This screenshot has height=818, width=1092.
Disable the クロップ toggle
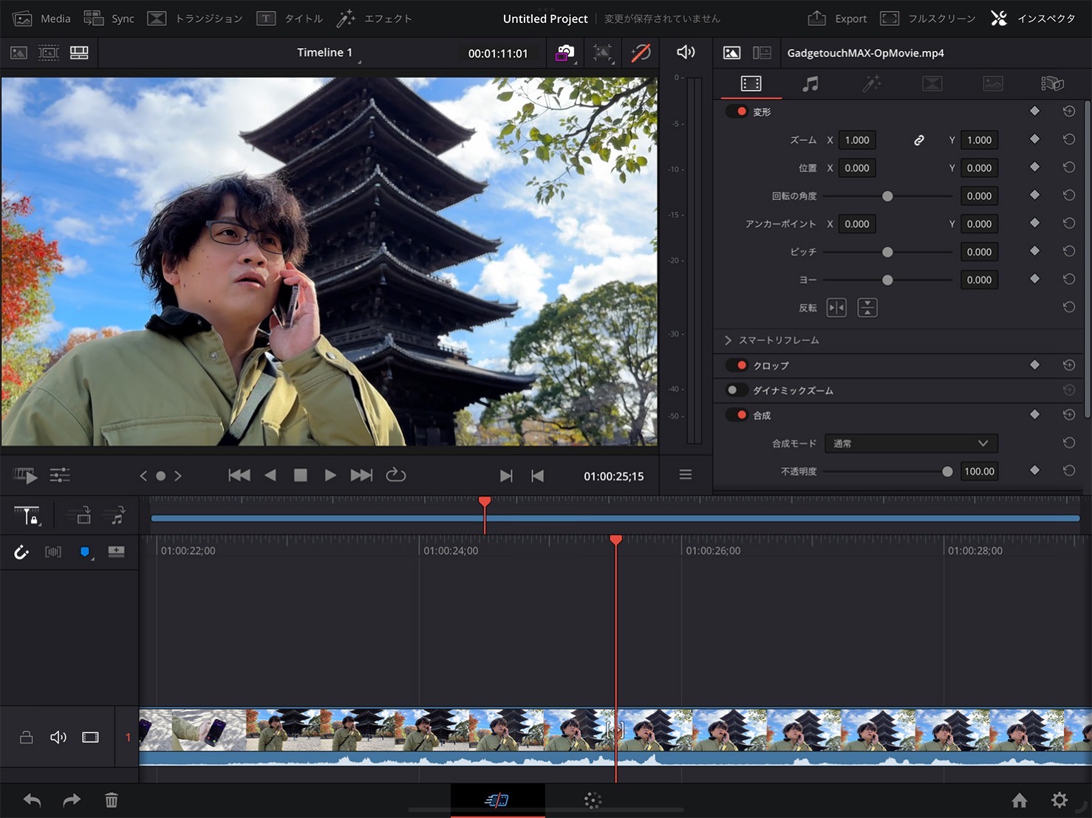(737, 365)
